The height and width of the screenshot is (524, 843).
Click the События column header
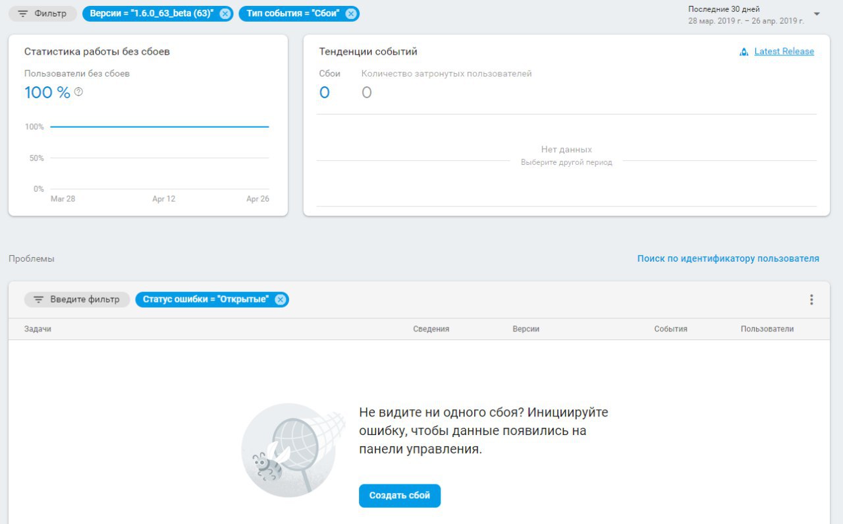(670, 329)
